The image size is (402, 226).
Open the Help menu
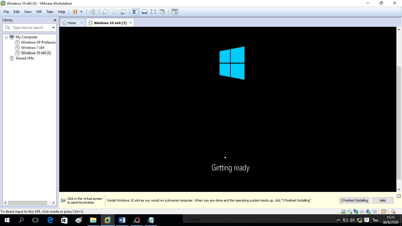click(62, 12)
